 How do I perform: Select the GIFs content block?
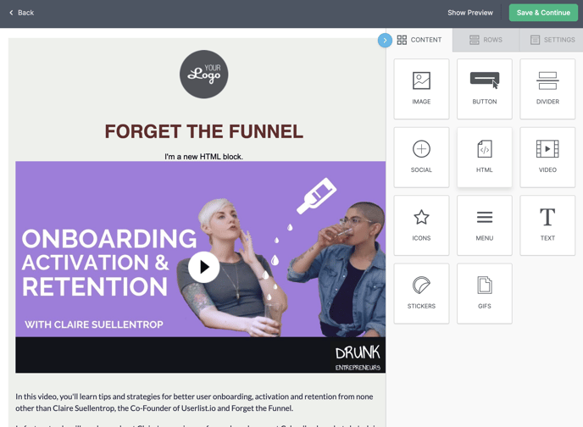pyautogui.click(x=485, y=294)
